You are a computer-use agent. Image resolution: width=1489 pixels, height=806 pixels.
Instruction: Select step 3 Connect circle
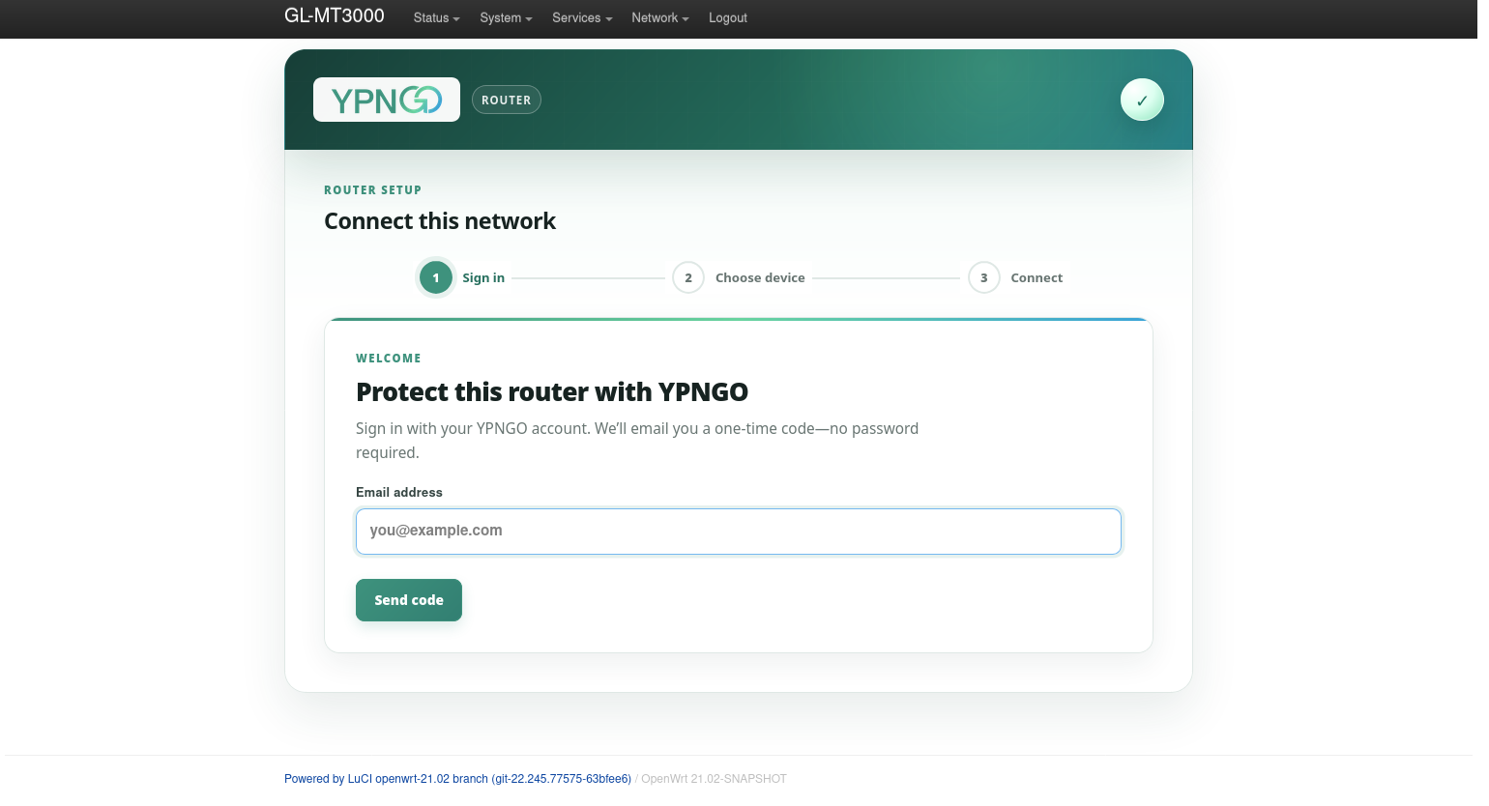[x=984, y=277]
